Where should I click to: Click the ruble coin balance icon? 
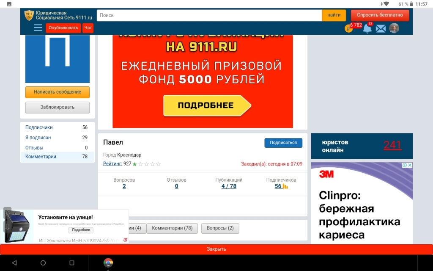click(x=349, y=29)
